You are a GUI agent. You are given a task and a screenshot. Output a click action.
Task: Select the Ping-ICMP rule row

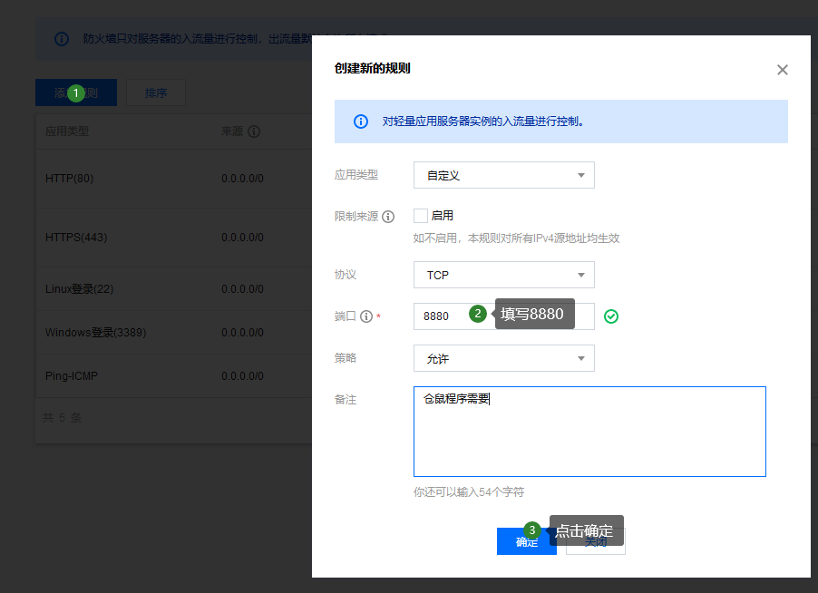click(x=174, y=376)
